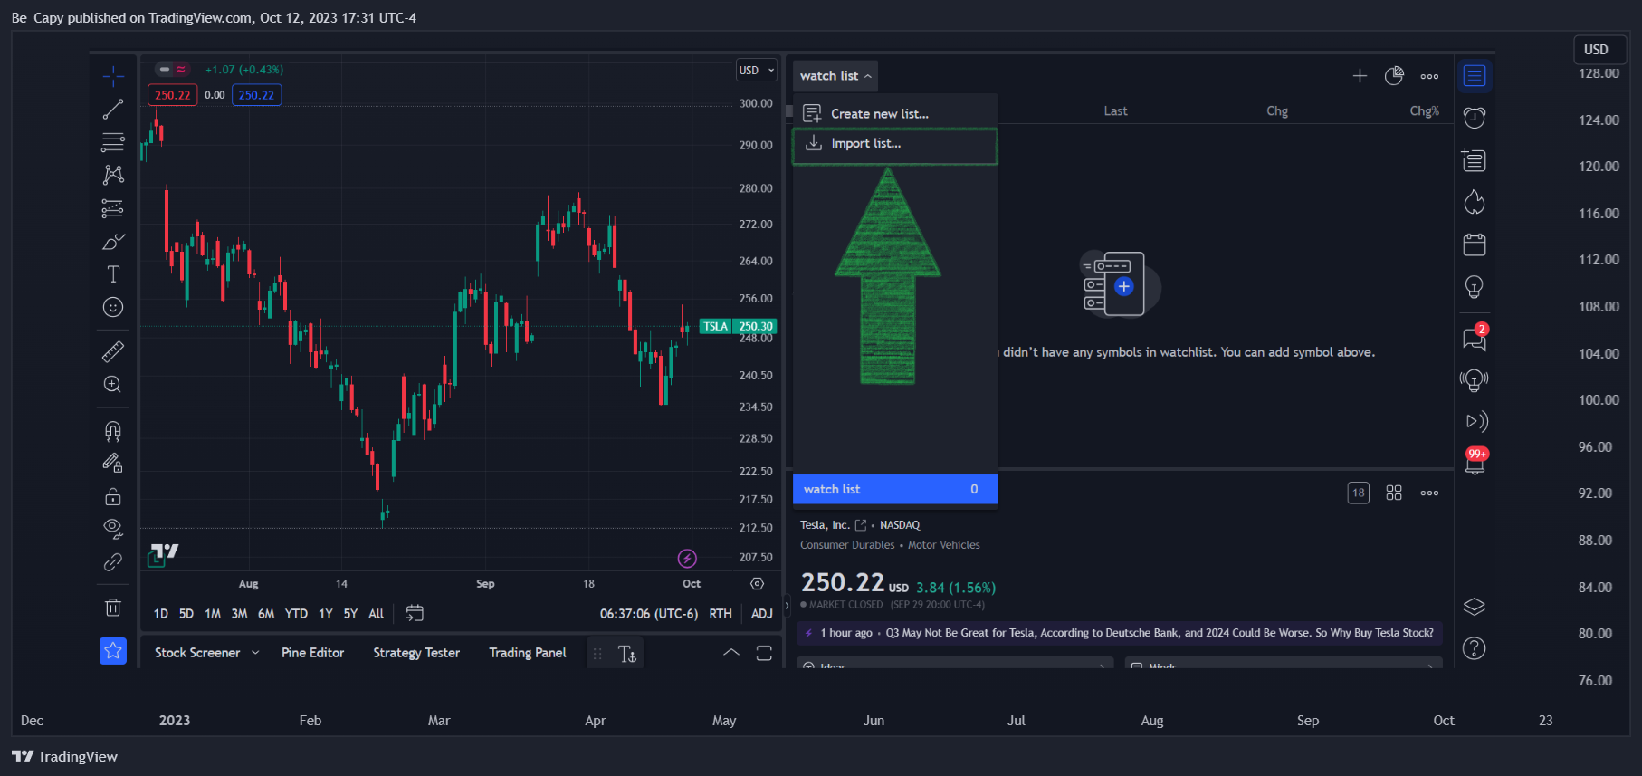1642x776 pixels.
Task: Open the hotlists flame icon
Action: [x=1475, y=202]
